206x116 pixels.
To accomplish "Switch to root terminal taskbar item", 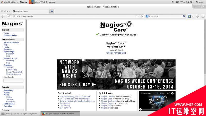I will click(20, 113).
